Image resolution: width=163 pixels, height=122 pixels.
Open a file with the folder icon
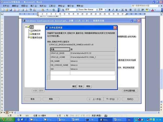tap(7, 10)
